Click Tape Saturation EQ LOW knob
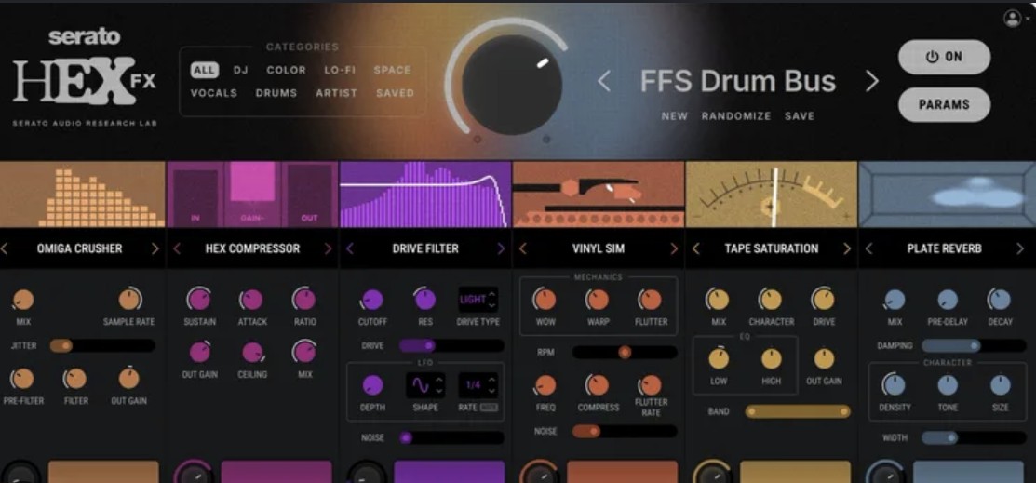This screenshot has width=1036, height=483. [719, 359]
